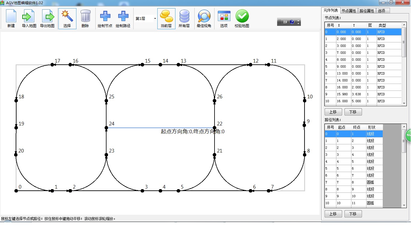Switch to the 节点属性 tab
The width and height of the screenshot is (411, 243).
pos(349,11)
